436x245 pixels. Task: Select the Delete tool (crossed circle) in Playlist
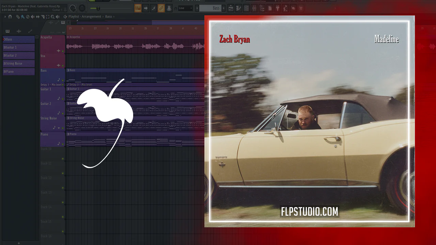(x=28, y=17)
